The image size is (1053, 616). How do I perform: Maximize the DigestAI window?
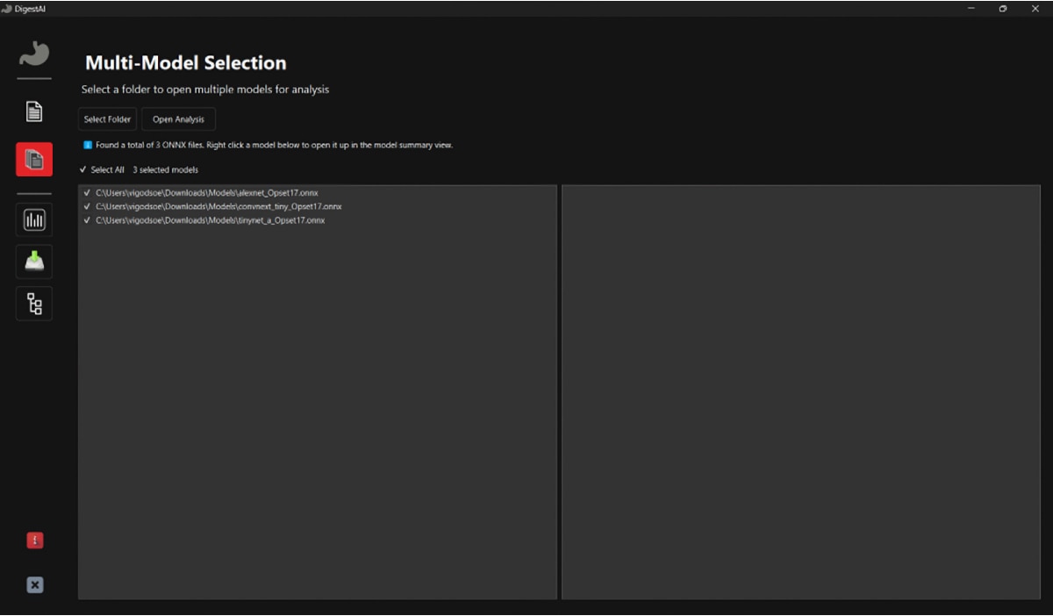point(1003,8)
